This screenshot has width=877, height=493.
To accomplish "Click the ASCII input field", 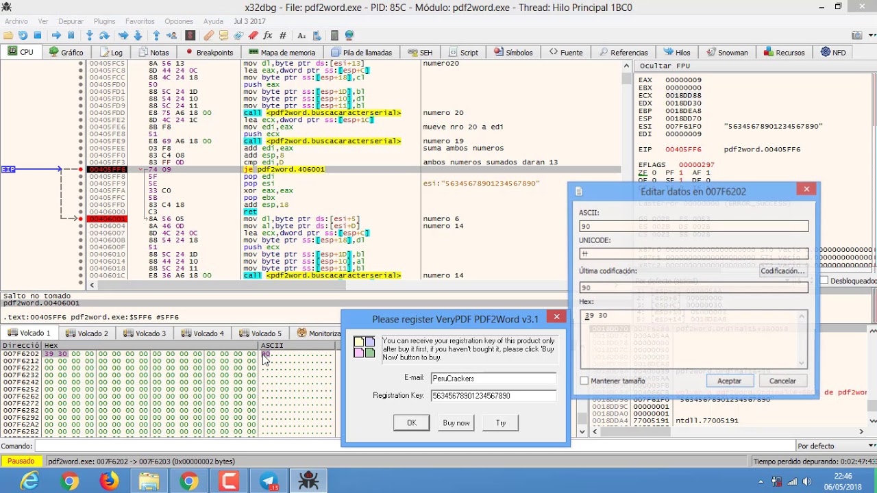I will (x=693, y=226).
